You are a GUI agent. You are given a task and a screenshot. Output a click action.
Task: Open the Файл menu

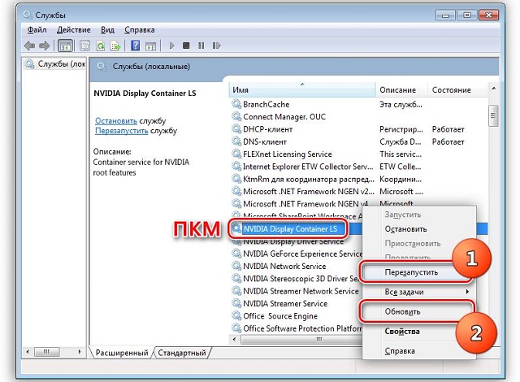click(x=37, y=30)
